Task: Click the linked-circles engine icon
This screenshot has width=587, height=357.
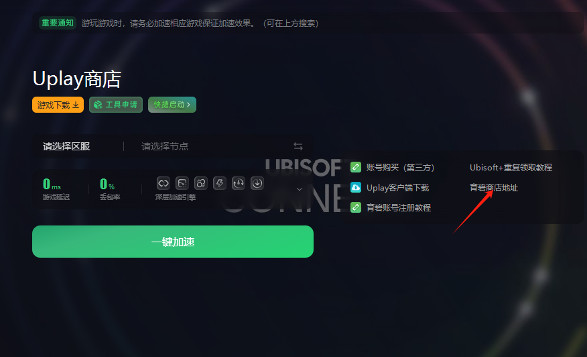Action: tap(201, 183)
